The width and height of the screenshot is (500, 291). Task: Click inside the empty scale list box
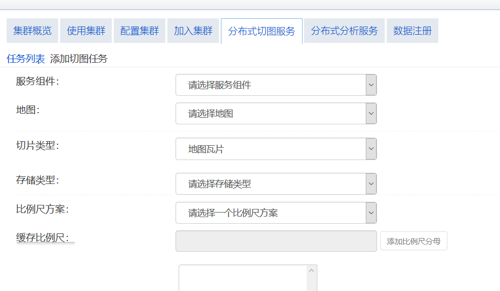coord(243,278)
